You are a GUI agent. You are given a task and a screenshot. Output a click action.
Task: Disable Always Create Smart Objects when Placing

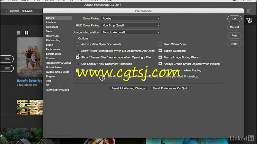point(160,64)
